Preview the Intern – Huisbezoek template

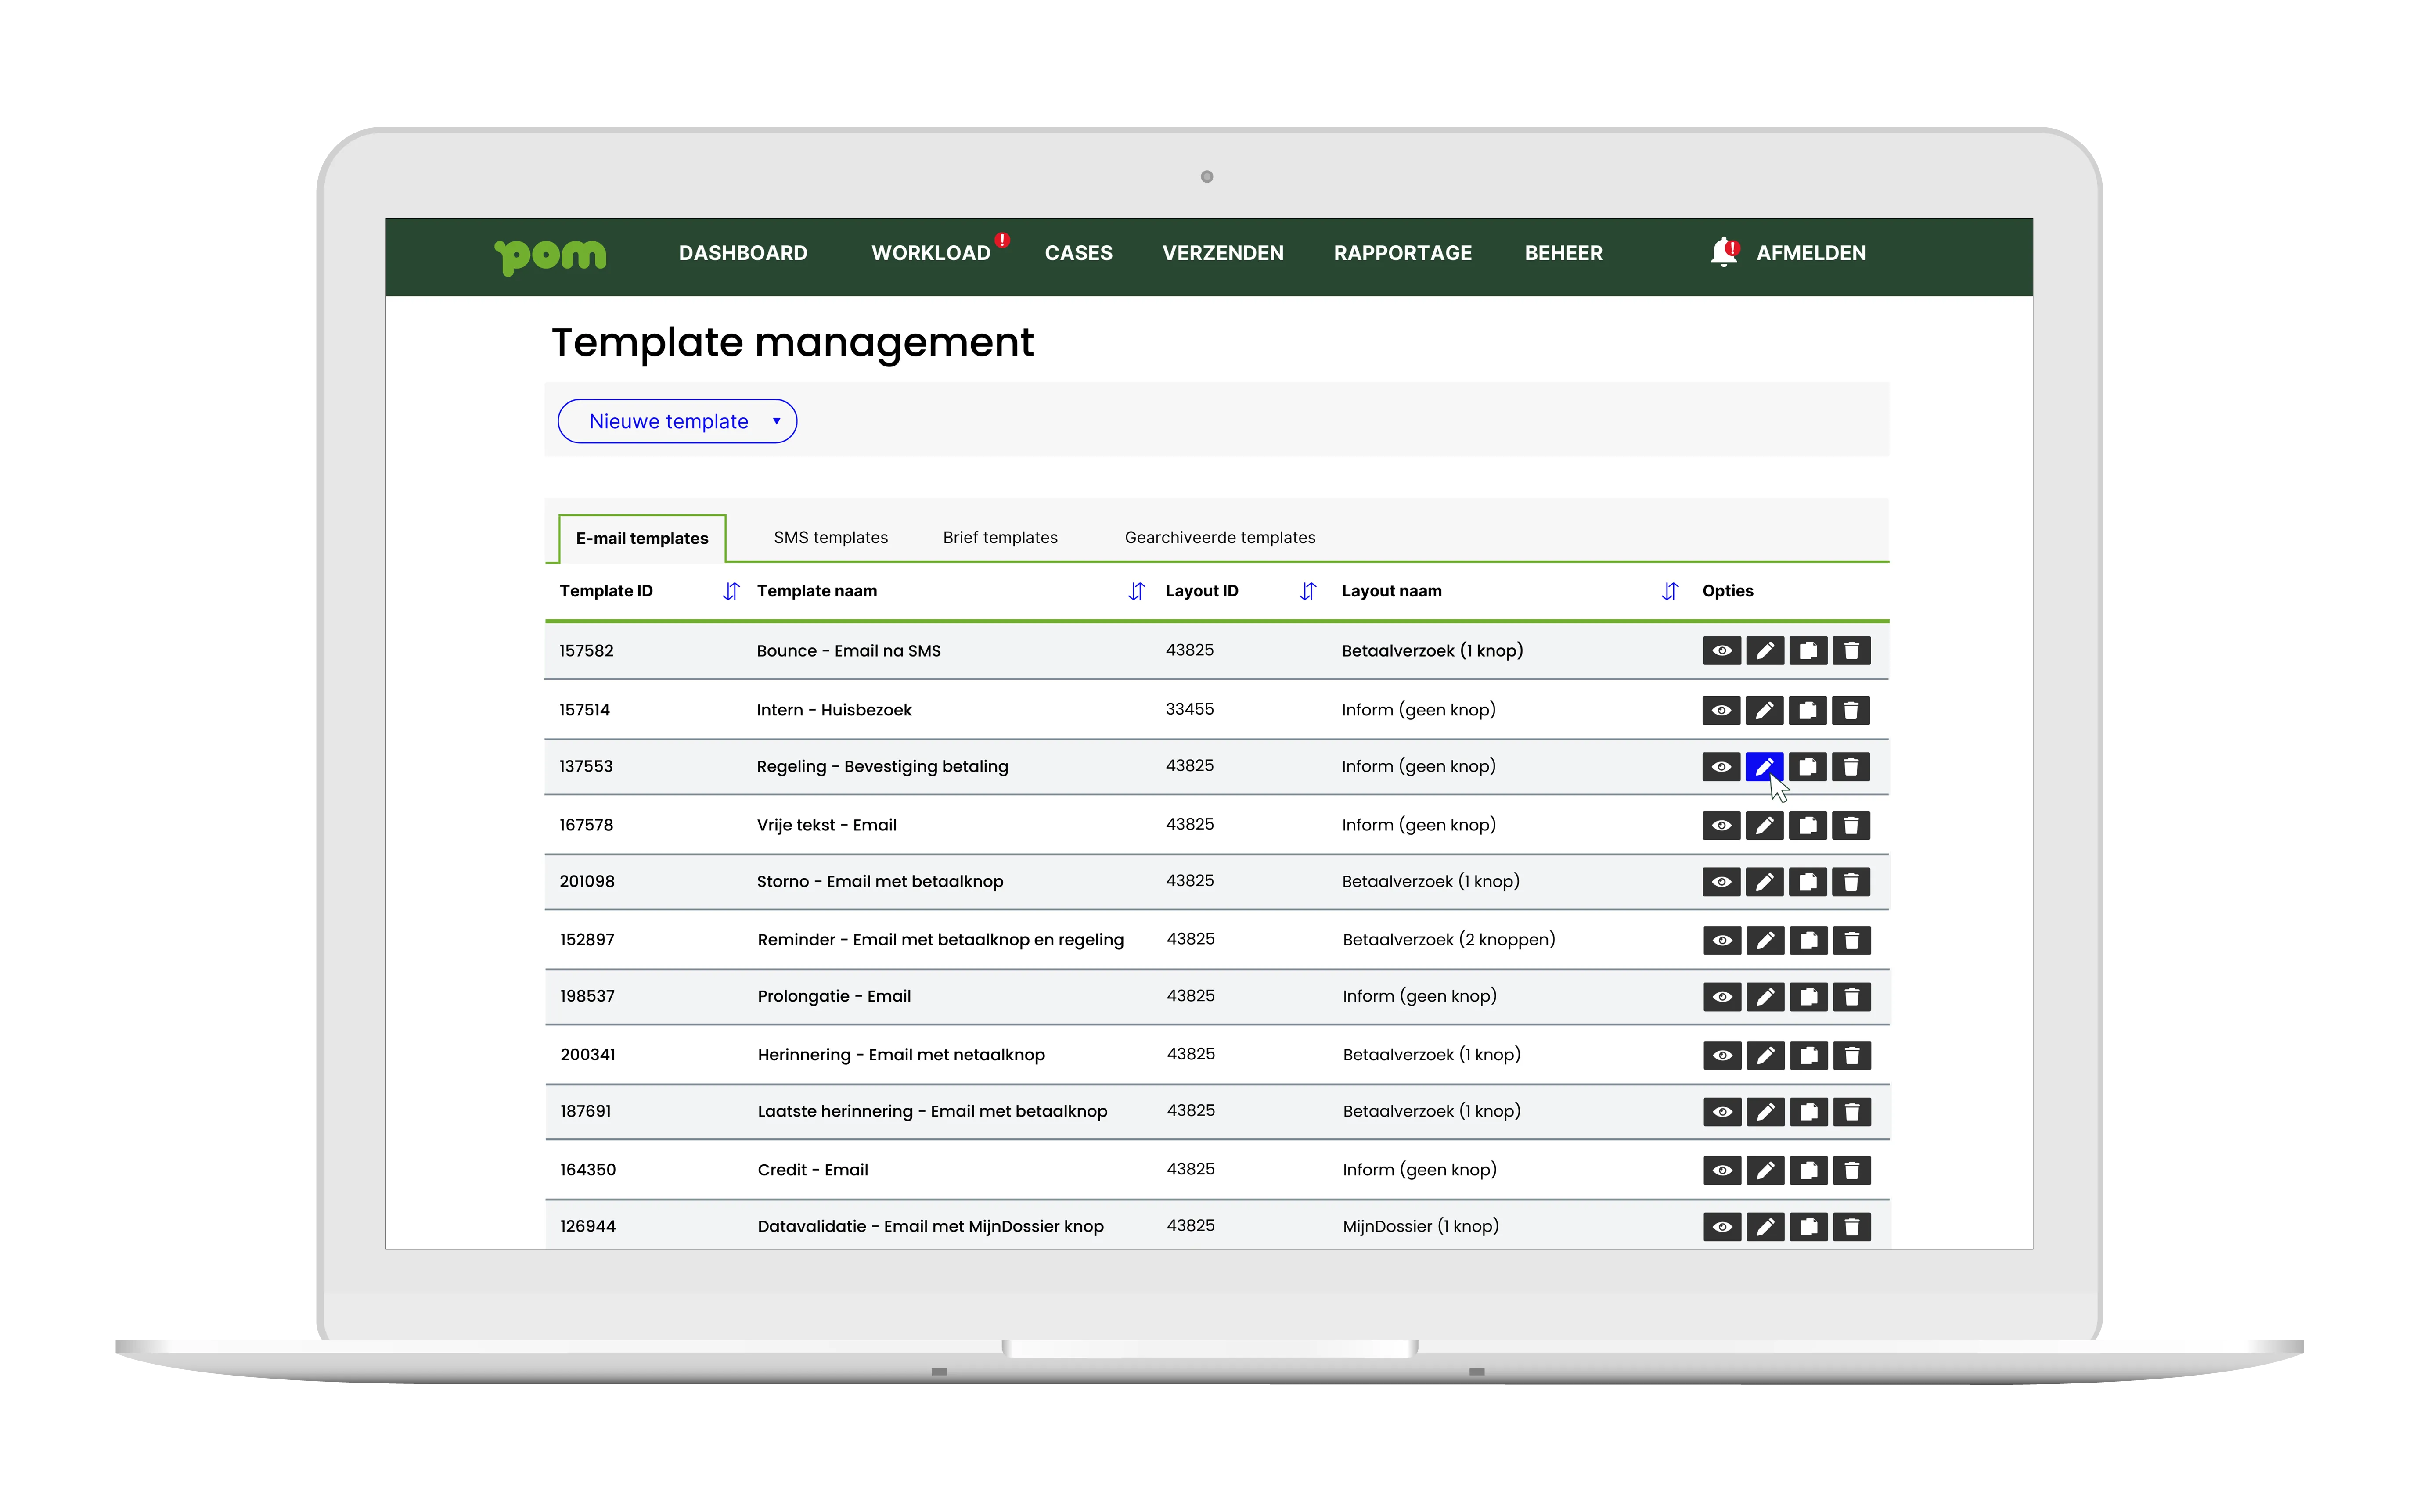[x=1722, y=710]
